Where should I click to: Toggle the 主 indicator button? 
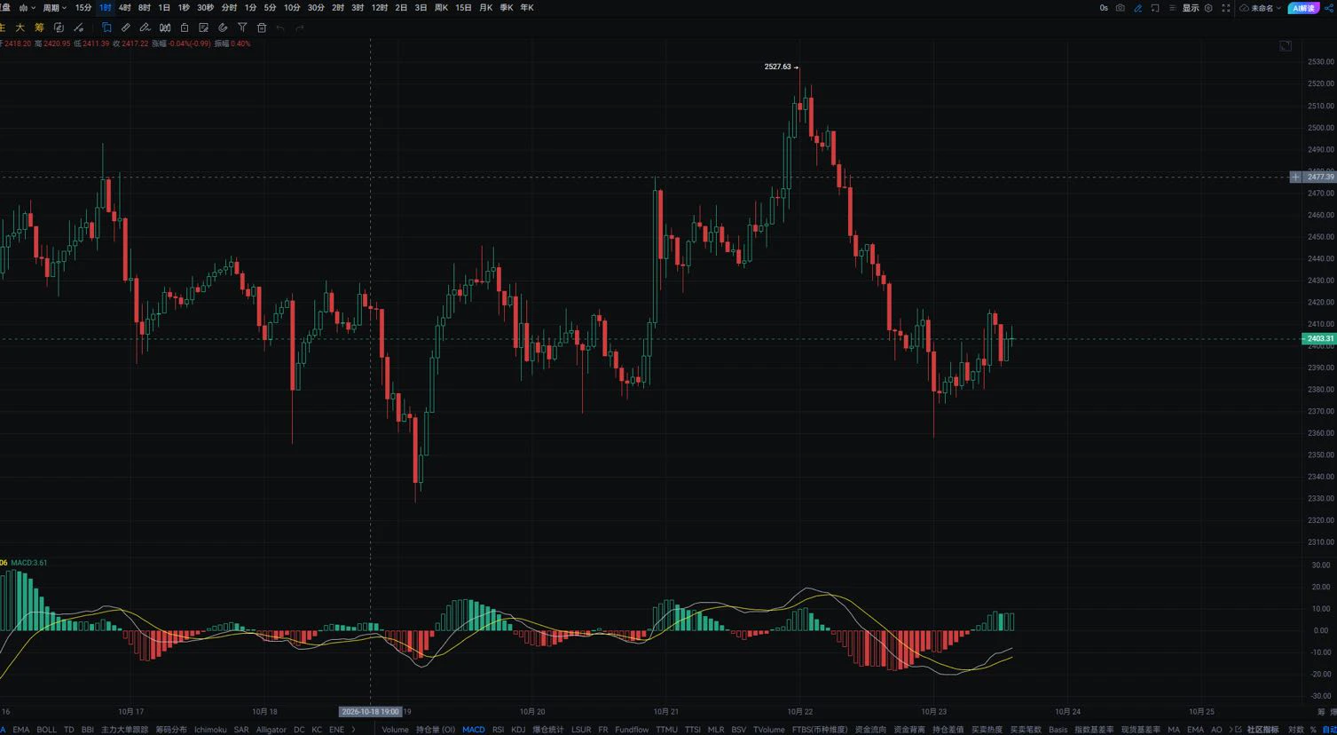[3, 28]
